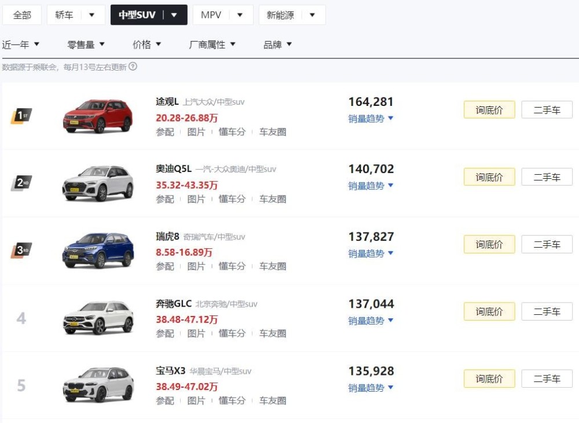Viewport: 579px width, 423px height.
Task: Open the 近一年 time range filter
Action: point(21,45)
